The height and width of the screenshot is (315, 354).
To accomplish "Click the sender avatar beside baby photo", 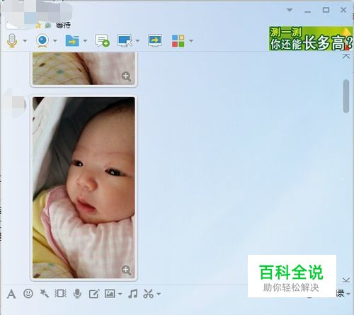I will [15, 103].
